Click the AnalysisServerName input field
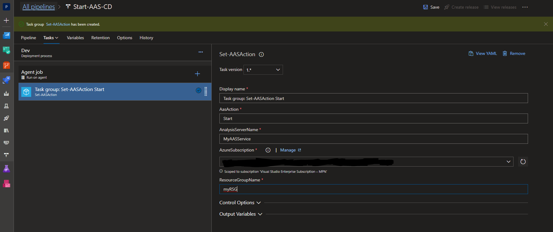553x232 pixels. point(373,139)
